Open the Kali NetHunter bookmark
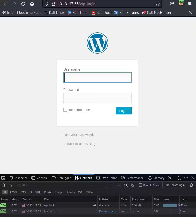The image size is (196, 217). click(157, 13)
